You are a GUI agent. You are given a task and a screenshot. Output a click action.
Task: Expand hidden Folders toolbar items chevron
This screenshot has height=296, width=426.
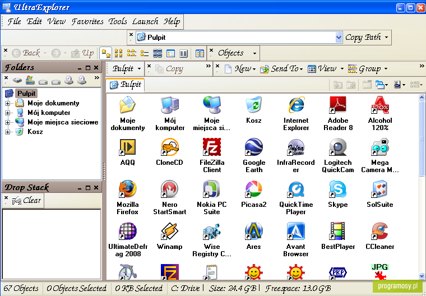click(97, 78)
